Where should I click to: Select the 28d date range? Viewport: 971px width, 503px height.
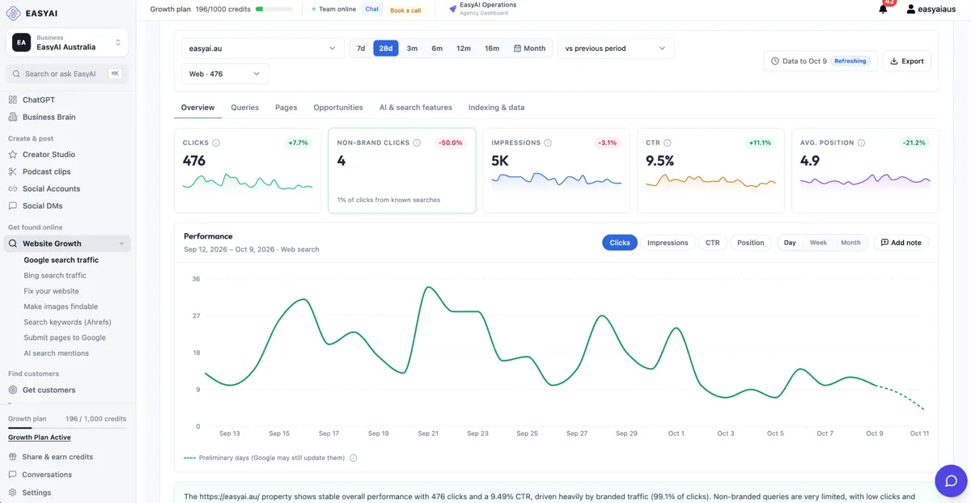pyautogui.click(x=386, y=49)
